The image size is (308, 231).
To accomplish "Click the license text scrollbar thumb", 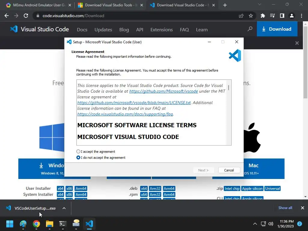I will tap(229, 88).
